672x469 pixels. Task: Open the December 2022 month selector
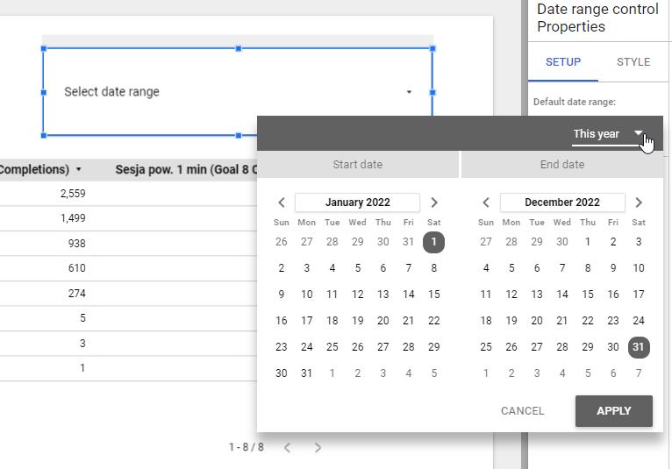tap(562, 203)
